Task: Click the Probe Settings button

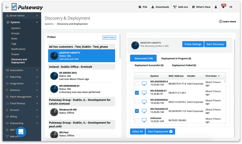Action: tap(193, 44)
